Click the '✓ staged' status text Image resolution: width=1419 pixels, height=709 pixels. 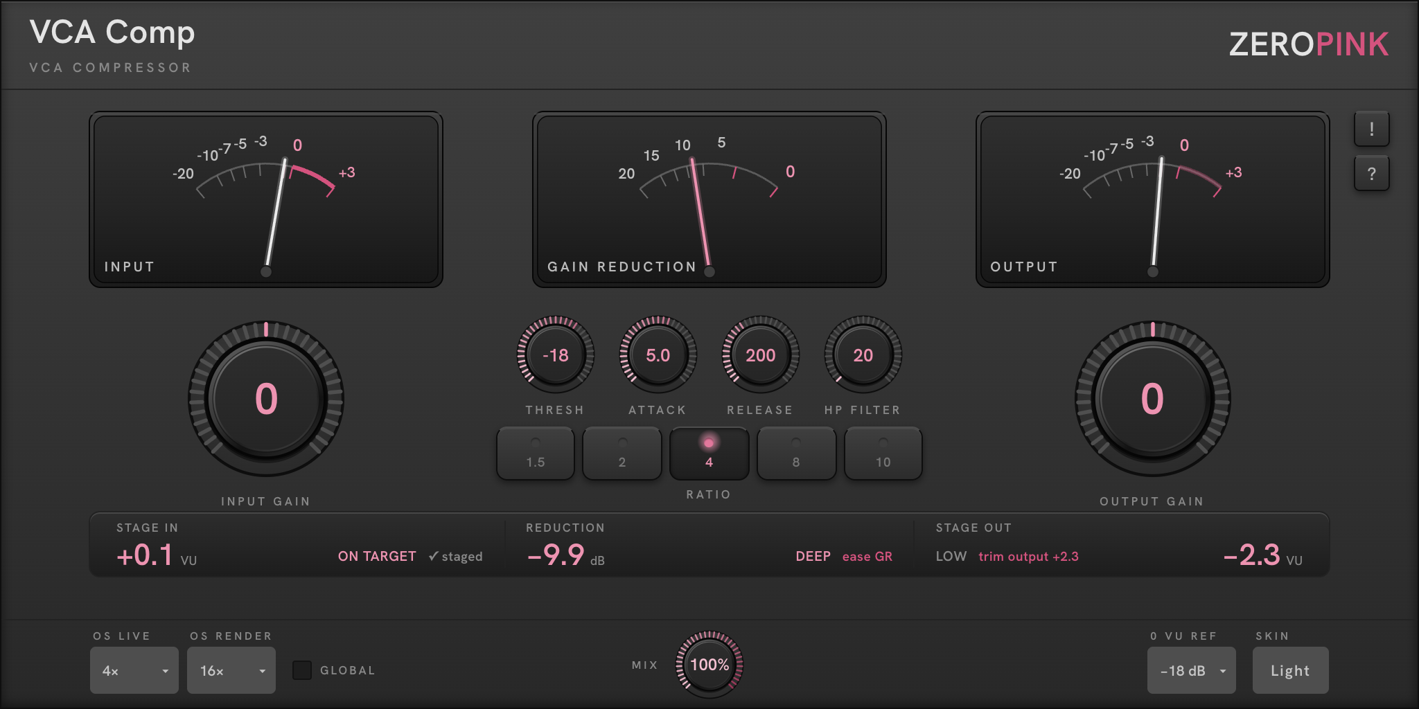tap(455, 557)
